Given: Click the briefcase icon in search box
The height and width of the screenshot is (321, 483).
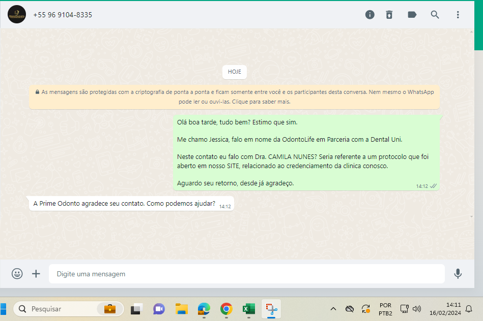Looking at the screenshot, I should pyautogui.click(x=109, y=309).
